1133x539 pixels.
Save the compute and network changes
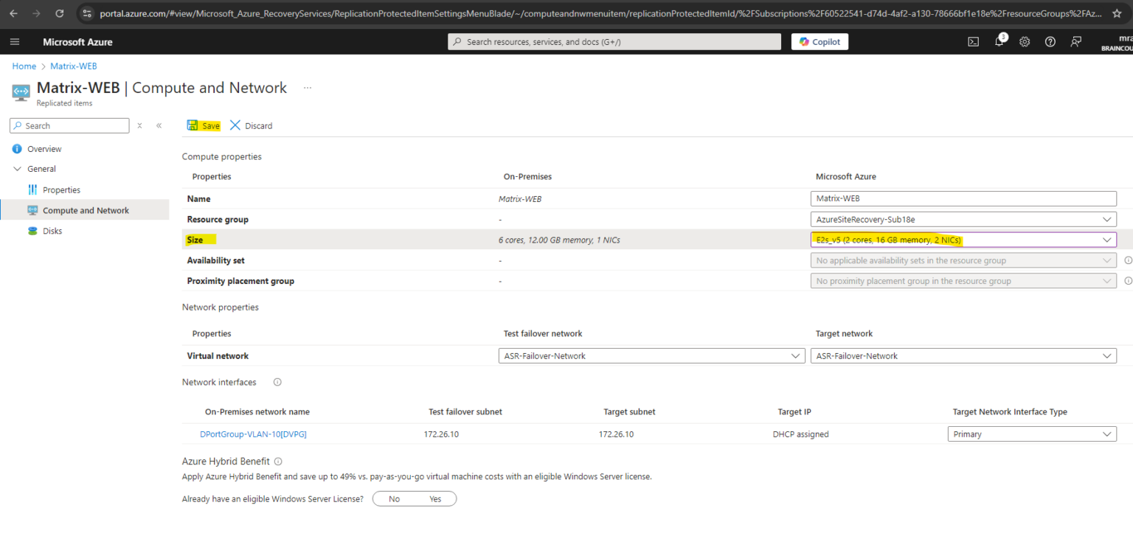coord(203,125)
